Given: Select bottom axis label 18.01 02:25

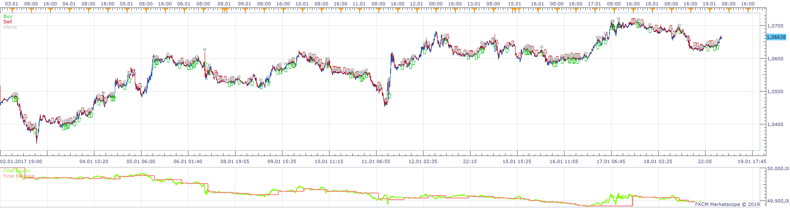Looking at the screenshot, I should click(x=658, y=161).
